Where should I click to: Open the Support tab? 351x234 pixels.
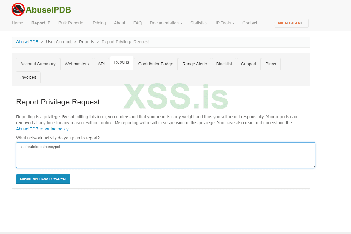point(249,64)
